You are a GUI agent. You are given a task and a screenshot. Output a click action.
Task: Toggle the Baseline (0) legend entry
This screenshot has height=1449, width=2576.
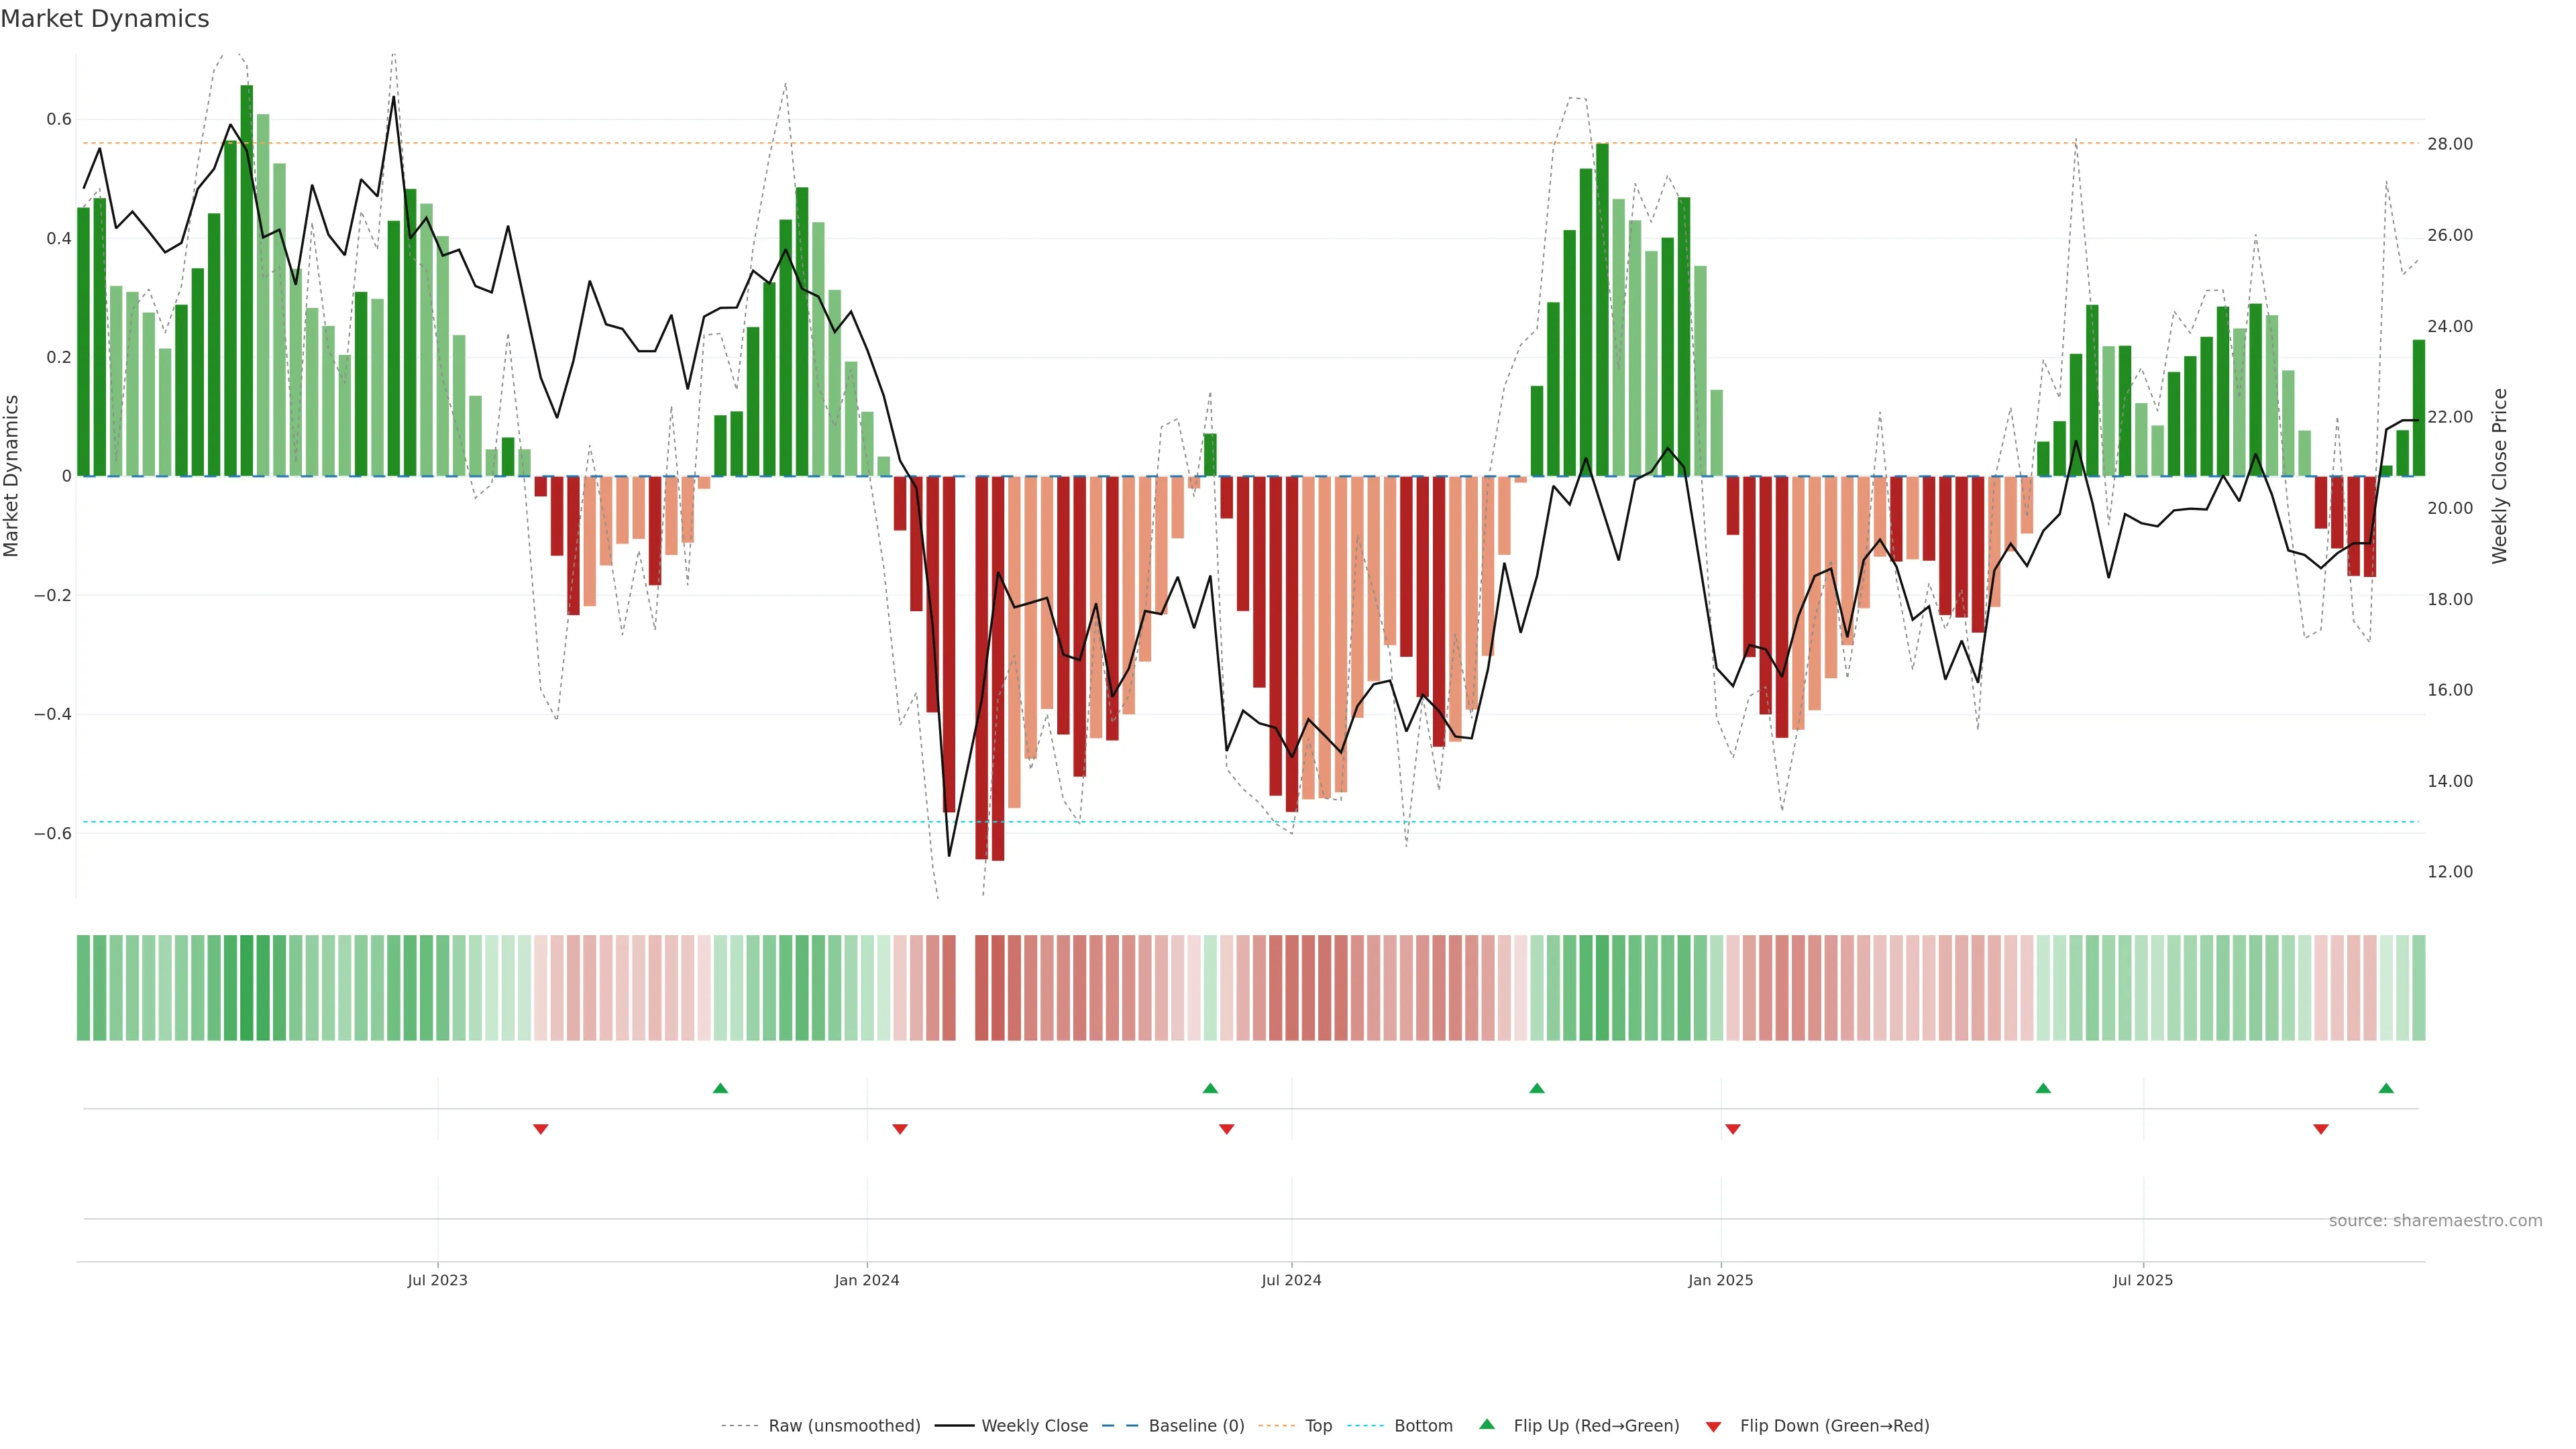(x=1196, y=1426)
